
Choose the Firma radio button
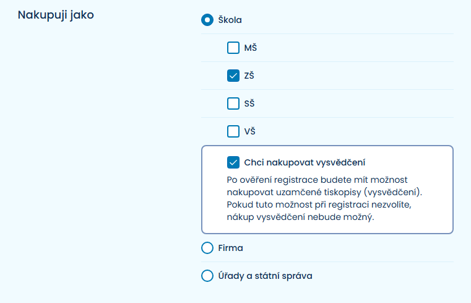tap(207, 248)
